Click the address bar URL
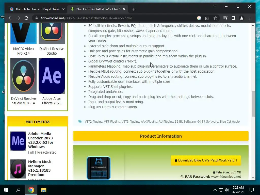Screen dimensions: 260x195 coord(86,18)
